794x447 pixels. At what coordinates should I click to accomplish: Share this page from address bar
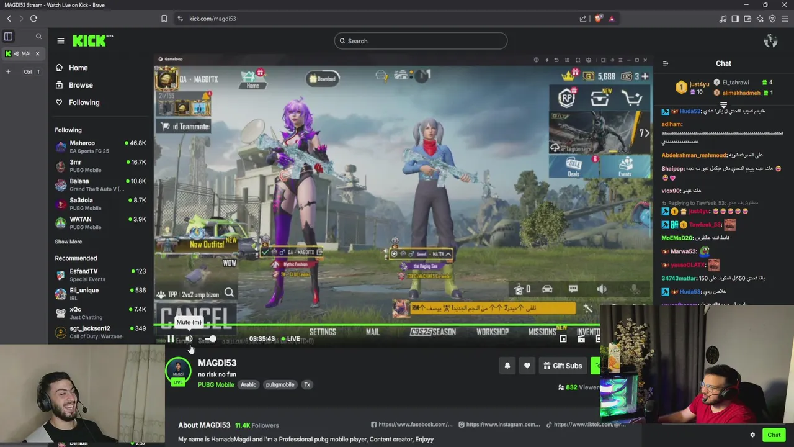pyautogui.click(x=583, y=19)
